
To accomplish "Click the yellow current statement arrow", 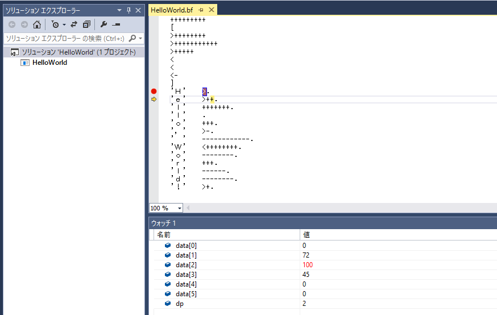I will click(154, 99).
